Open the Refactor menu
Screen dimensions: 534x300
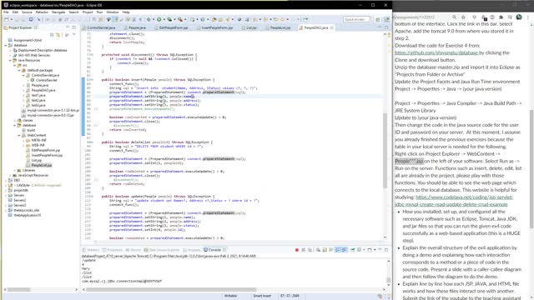[x=42, y=12]
